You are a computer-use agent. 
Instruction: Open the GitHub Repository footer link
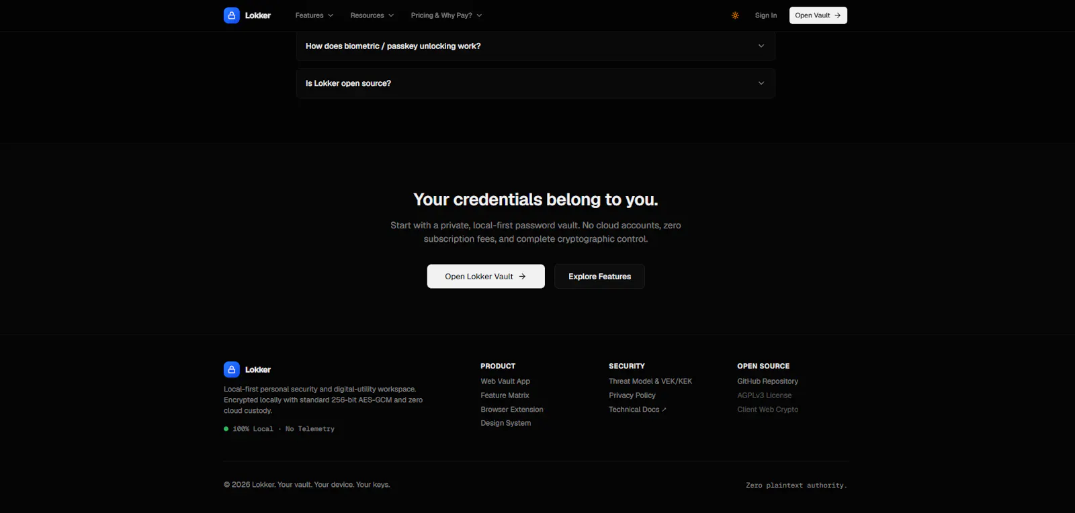[x=768, y=381]
